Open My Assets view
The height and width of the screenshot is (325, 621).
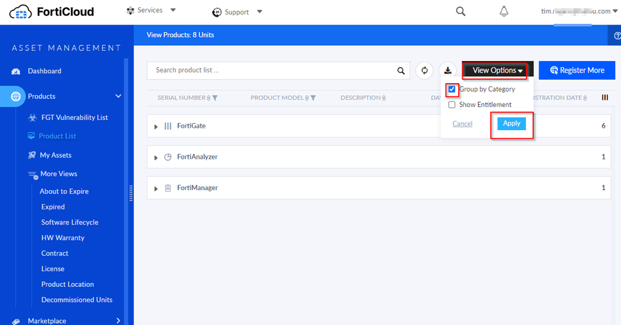55,155
